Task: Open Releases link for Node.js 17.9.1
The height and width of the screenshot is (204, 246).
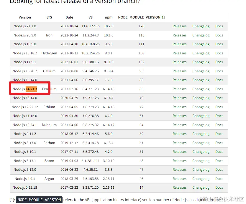Action: (179, 62)
